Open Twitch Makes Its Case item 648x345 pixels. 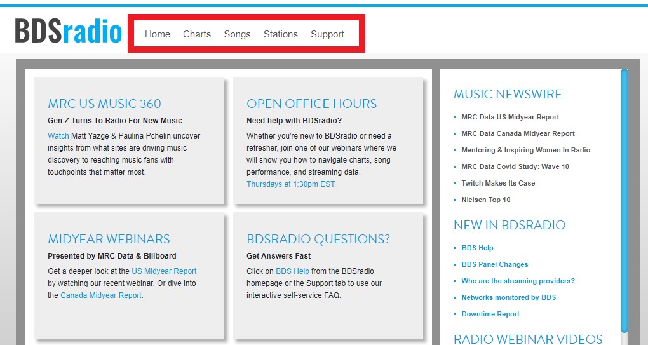tap(499, 183)
